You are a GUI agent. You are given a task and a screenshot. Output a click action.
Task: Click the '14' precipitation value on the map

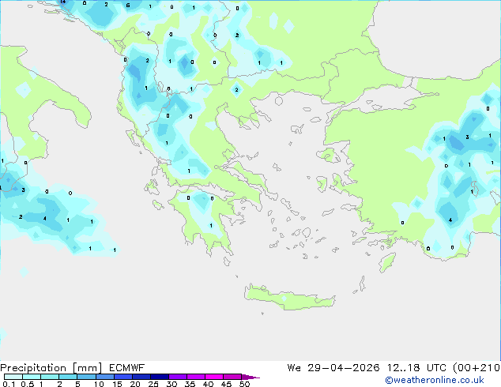point(63,2)
